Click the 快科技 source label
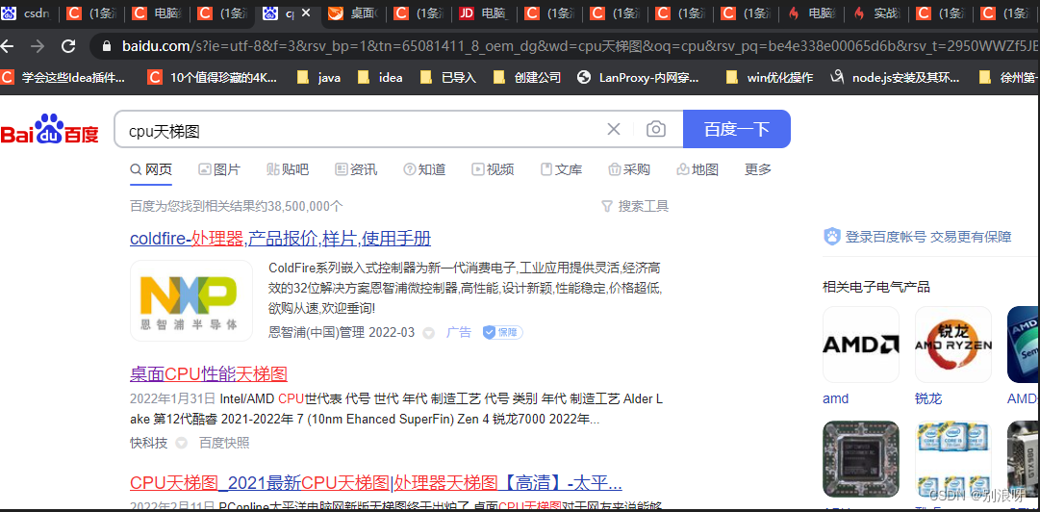 click(x=148, y=443)
